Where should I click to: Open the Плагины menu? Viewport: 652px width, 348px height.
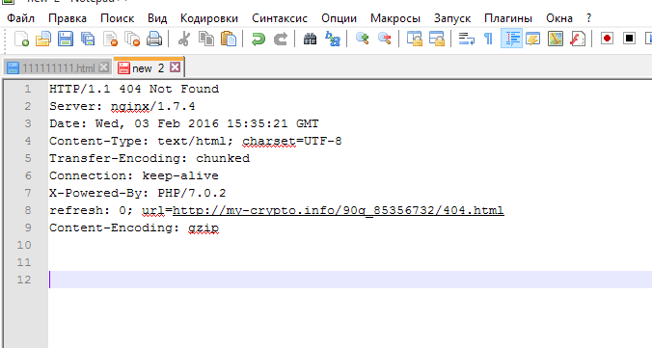(x=508, y=18)
